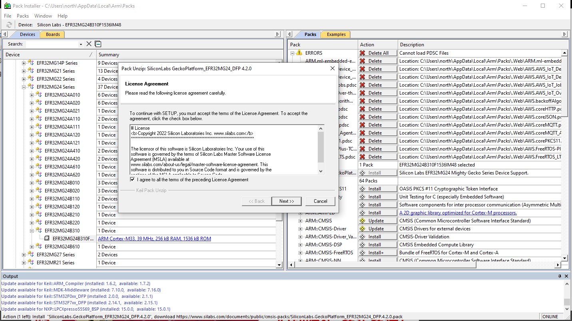Expand the ARM::CMSIS pack node

click(301, 221)
